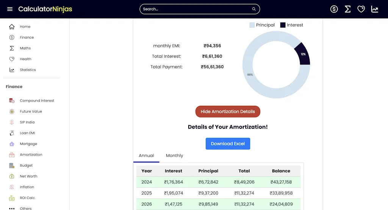Select the Mortgage house icon
This screenshot has width=388, height=210.
pos(12,144)
